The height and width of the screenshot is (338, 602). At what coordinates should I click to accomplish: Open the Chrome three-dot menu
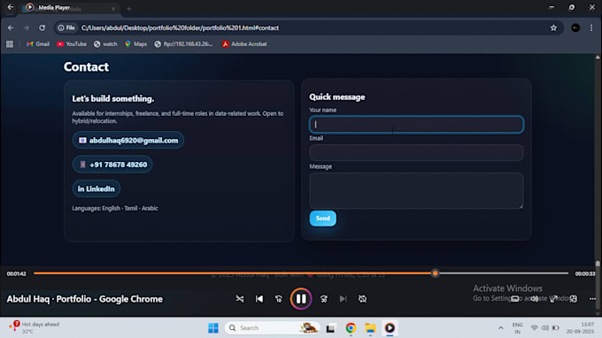591,27
